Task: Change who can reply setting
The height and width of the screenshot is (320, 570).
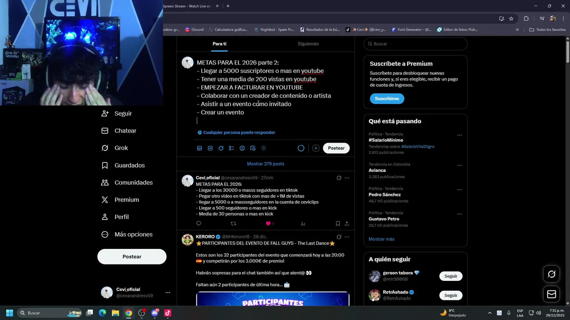Action: [236, 132]
